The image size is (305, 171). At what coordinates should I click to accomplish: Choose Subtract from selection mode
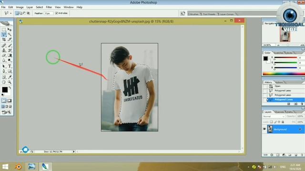tap(24, 13)
